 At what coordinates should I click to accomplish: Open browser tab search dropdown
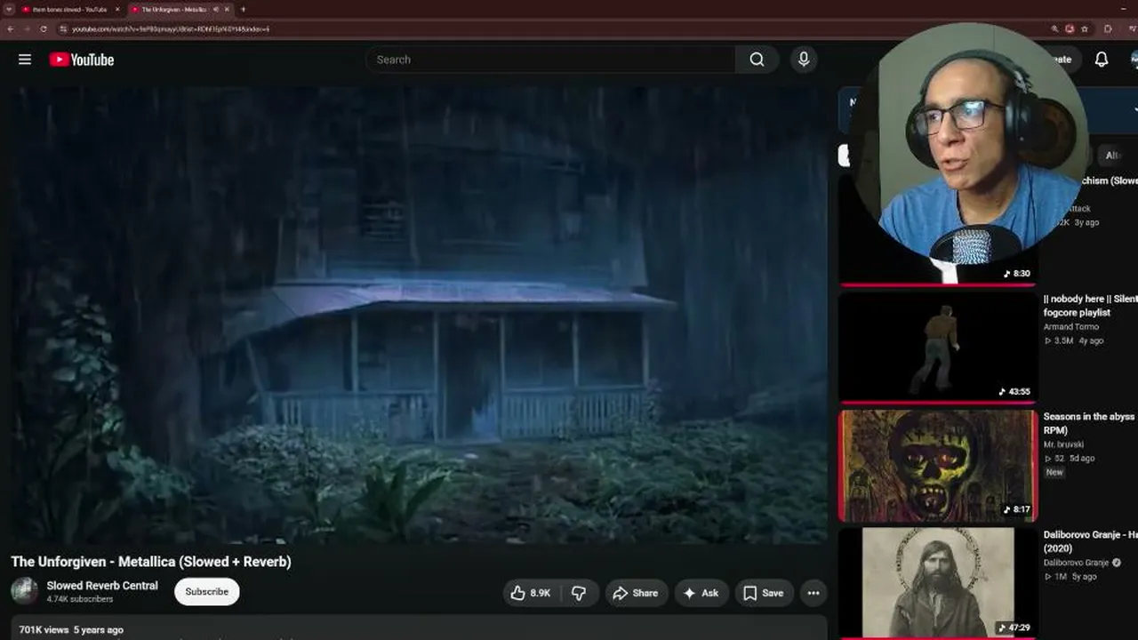[x=9, y=9]
